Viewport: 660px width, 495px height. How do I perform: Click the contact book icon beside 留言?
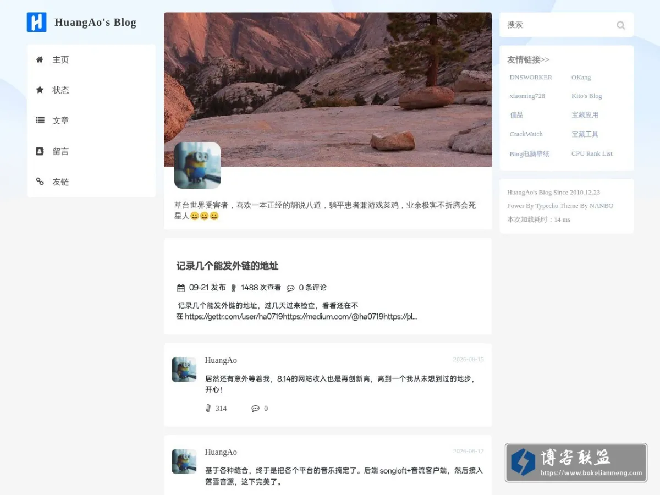click(x=40, y=151)
